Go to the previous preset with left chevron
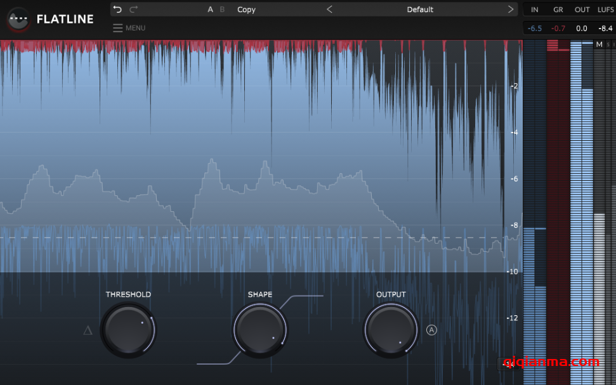 [x=329, y=10]
